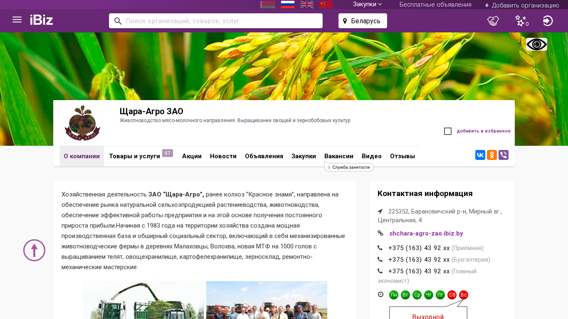Share via Viber icon
The height and width of the screenshot is (319, 568).
504,155
